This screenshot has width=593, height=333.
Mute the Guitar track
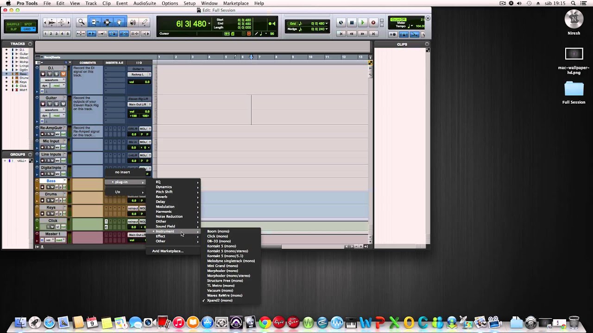(63, 104)
